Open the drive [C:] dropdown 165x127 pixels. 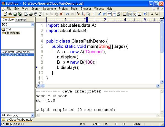pyautogui.click(x=33, y=25)
